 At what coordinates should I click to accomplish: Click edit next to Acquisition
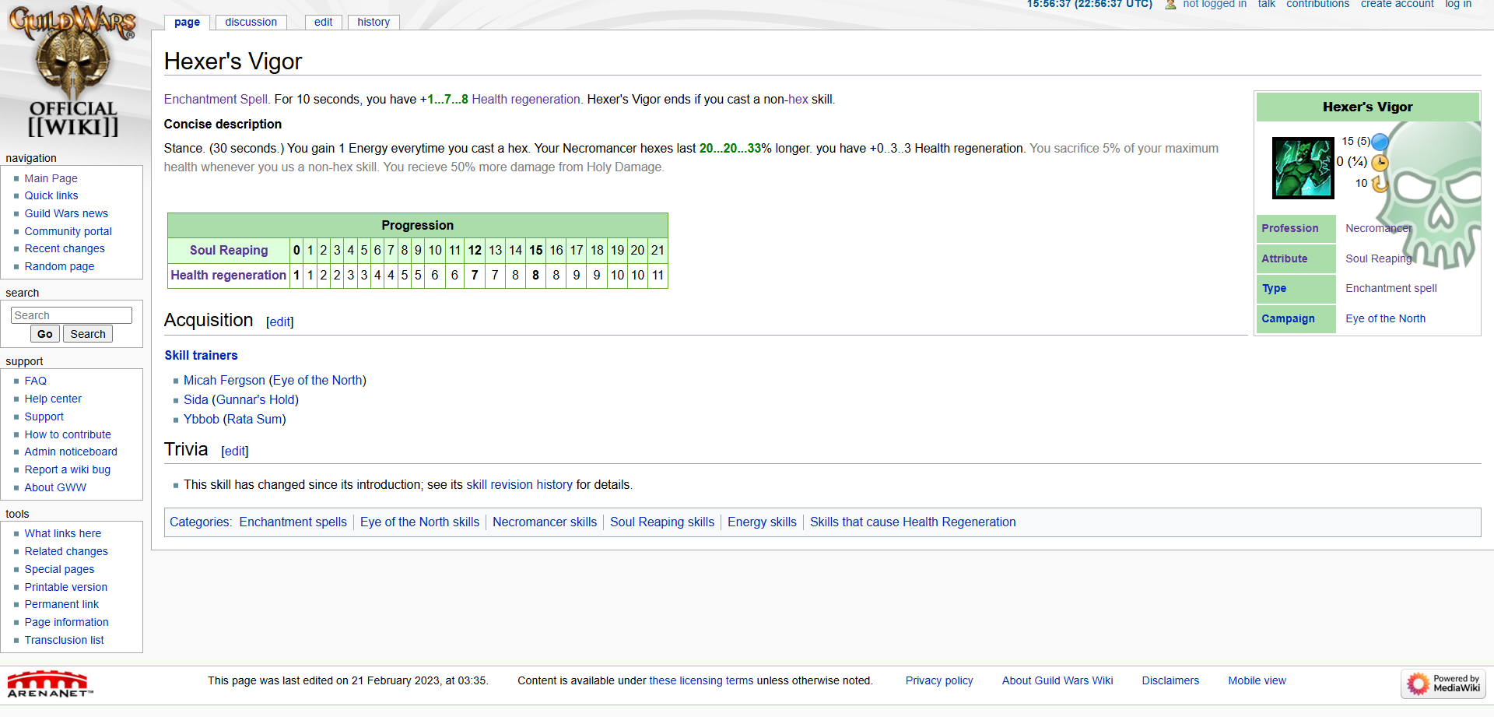coord(280,322)
